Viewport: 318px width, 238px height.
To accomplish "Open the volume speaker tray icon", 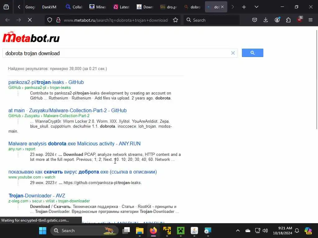I will pyautogui.click(x=265, y=231).
